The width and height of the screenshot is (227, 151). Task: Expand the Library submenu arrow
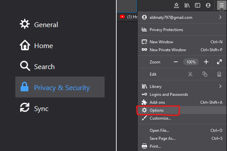coord(220,87)
